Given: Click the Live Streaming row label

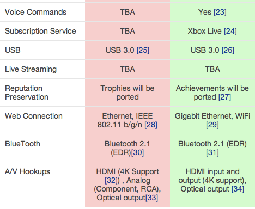Looking at the screenshot, I should pos(31,69).
